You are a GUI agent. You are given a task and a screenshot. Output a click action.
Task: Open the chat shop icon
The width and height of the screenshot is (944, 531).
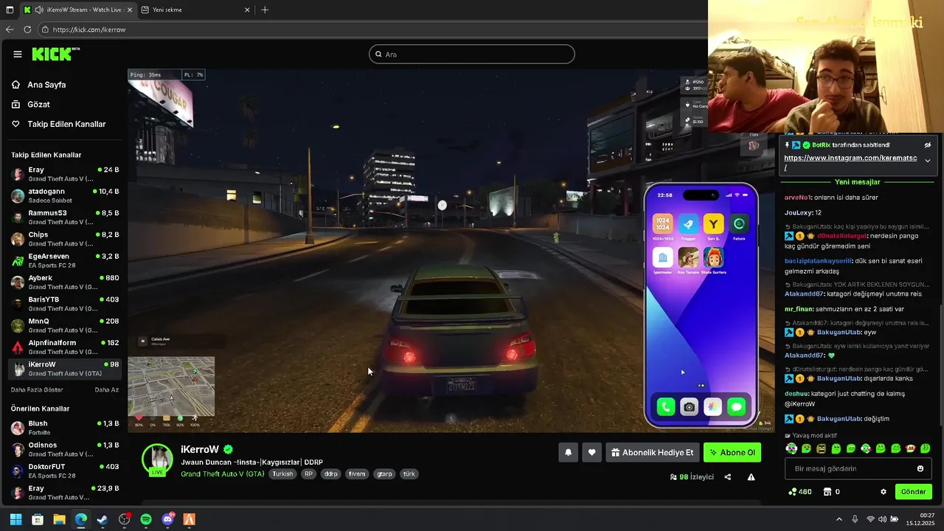pyautogui.click(x=827, y=492)
